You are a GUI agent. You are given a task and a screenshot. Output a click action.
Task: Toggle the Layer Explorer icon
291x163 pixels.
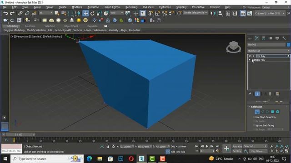click(x=235, y=13)
